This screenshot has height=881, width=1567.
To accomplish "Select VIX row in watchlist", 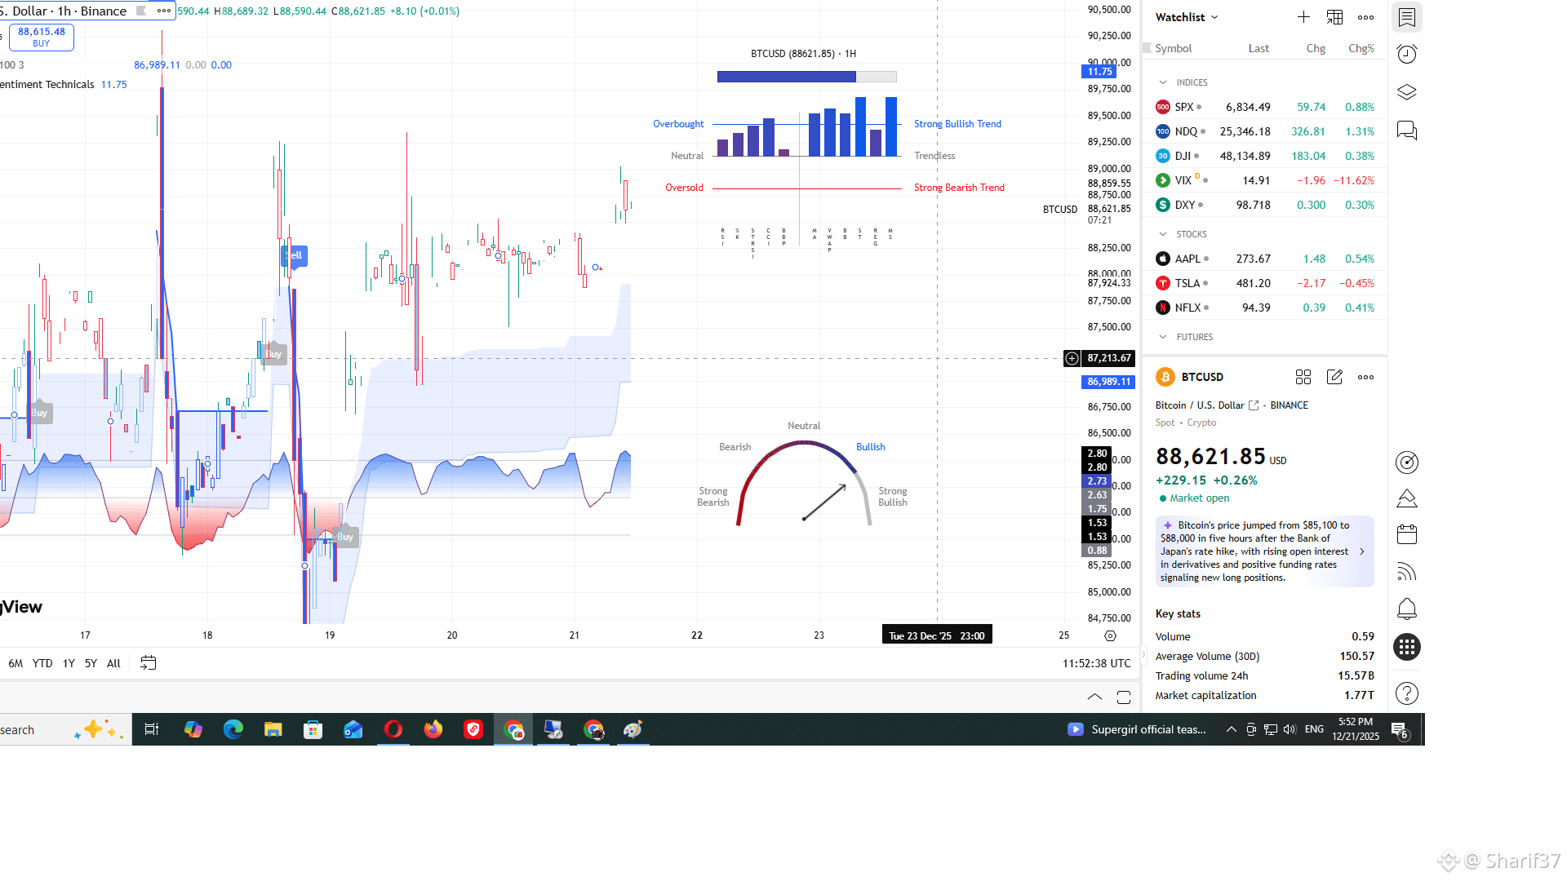I will 1264,180.
